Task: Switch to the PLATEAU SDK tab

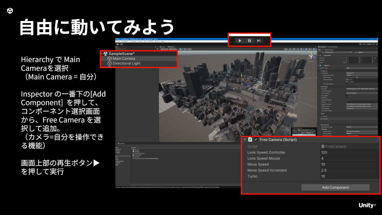Action: (x=333, y=47)
